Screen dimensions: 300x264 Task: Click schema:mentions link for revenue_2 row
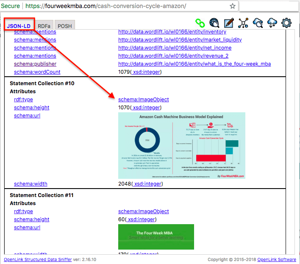point(35,56)
